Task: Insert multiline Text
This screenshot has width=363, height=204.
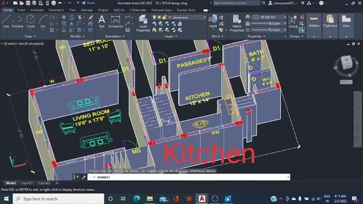Action: (x=102, y=22)
